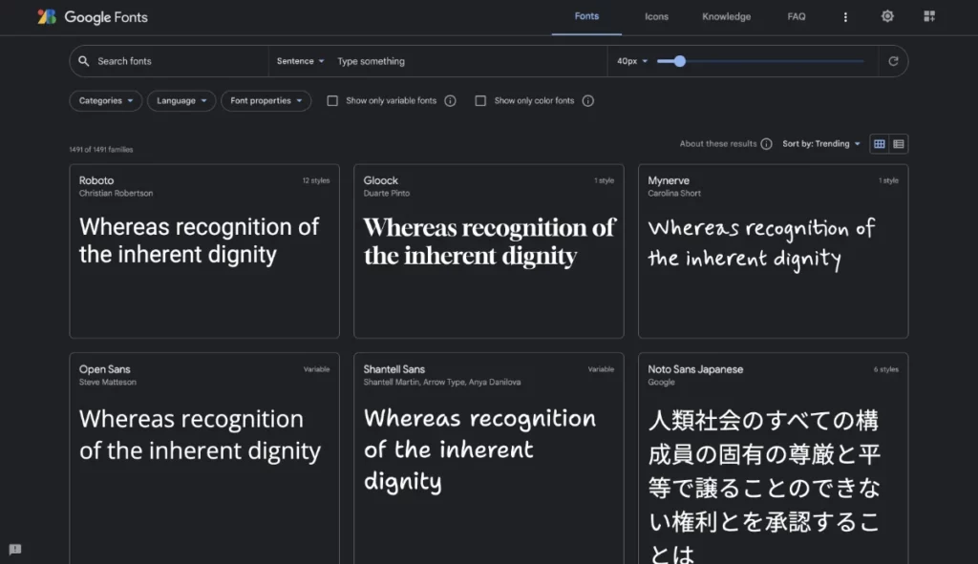Open the three-dot more options menu
The width and height of the screenshot is (978, 564).
click(845, 17)
